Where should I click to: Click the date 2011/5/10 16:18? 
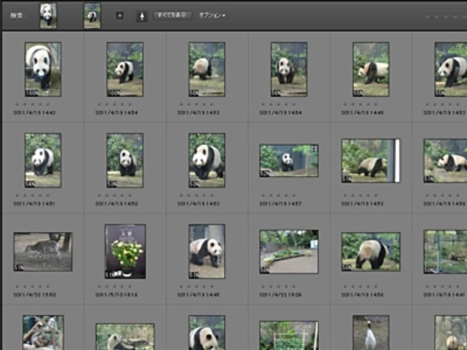pos(116,295)
